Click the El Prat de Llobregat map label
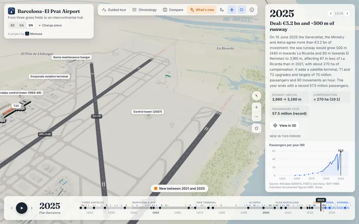 coord(37,54)
